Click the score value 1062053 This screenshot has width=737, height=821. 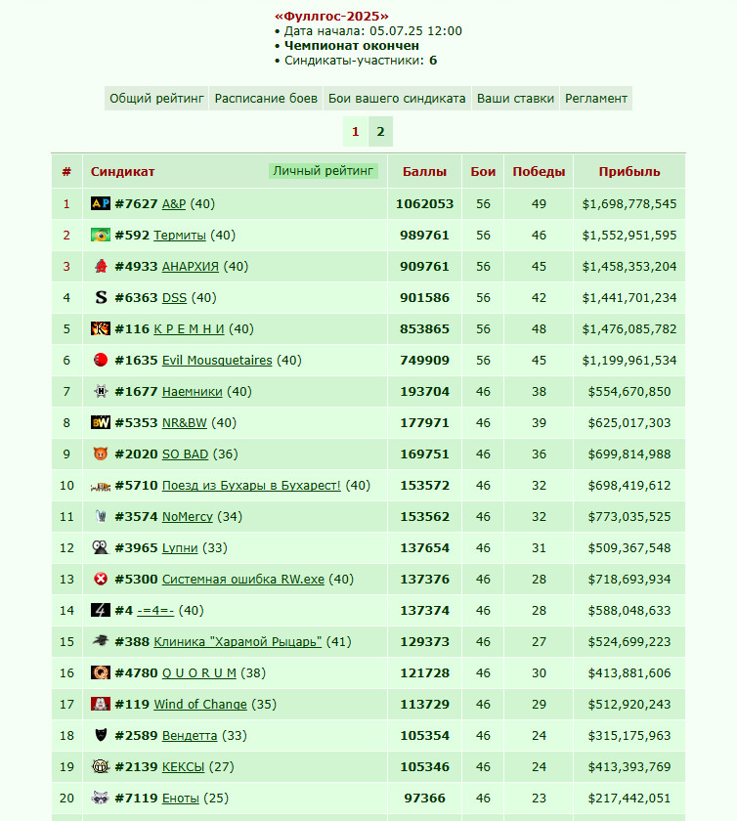click(425, 203)
